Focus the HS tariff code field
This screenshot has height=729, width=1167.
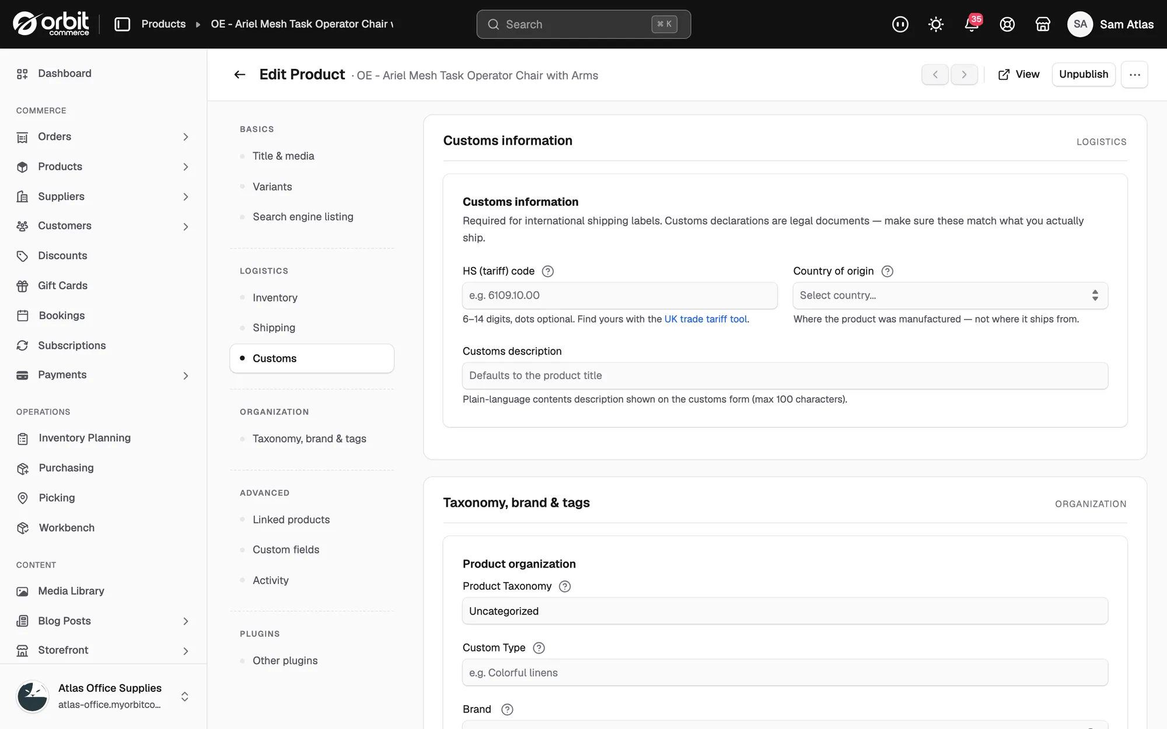(620, 296)
